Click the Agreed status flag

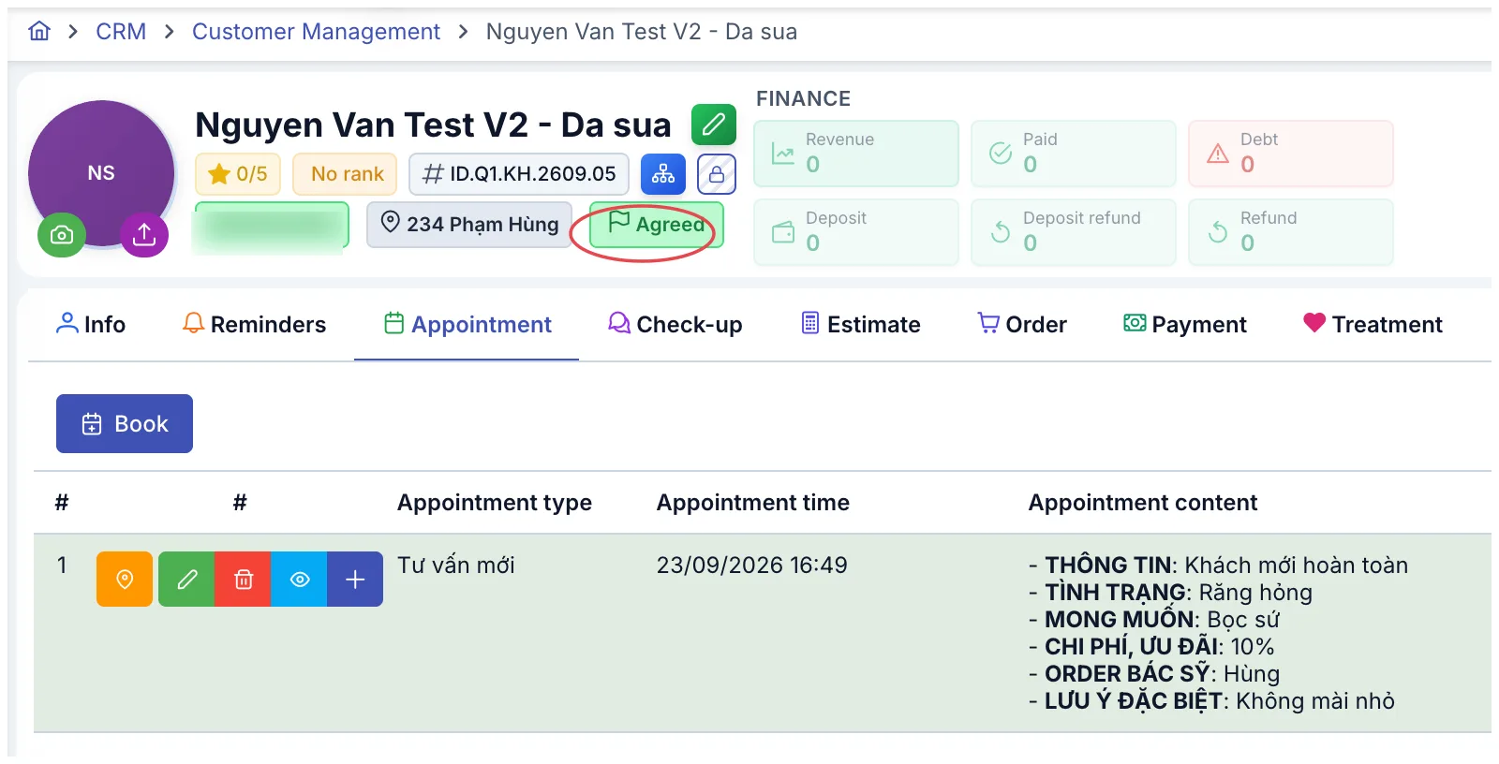[657, 225]
